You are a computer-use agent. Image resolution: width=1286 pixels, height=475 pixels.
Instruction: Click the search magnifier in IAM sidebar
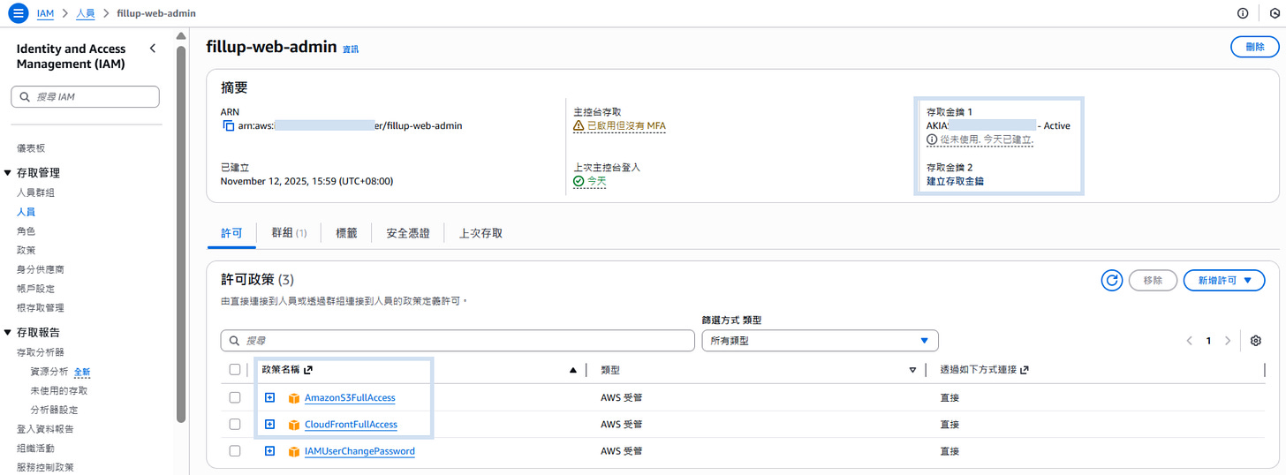click(24, 96)
